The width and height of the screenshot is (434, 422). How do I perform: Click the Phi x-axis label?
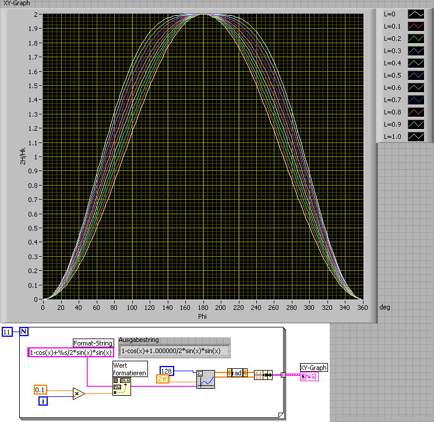pos(203,316)
